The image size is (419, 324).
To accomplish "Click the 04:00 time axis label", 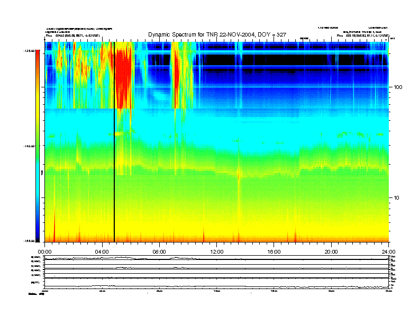I will pyautogui.click(x=102, y=252).
